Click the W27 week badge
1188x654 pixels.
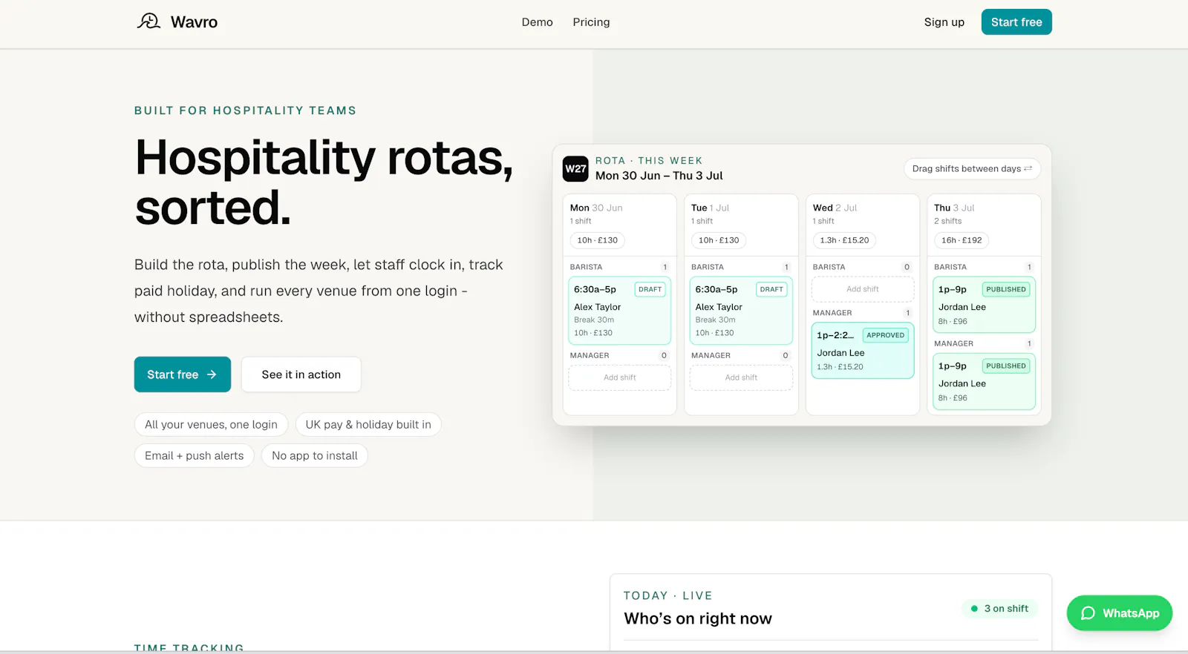[575, 169]
